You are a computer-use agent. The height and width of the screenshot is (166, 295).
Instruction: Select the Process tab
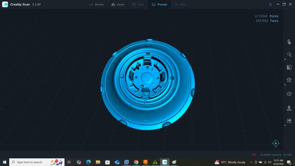pos(159,4)
